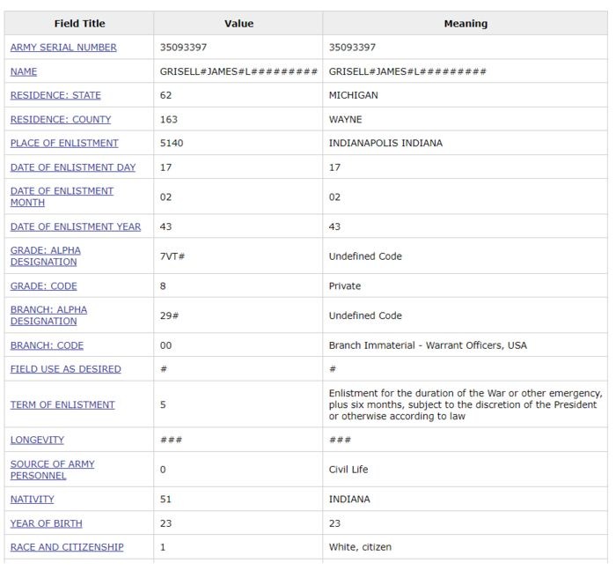Screen dimensions: 616x578
Task: Open the ARMY SERIAL NUMBER field link
Action: point(63,48)
